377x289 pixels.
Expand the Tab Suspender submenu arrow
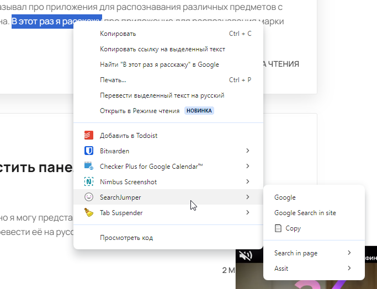click(248, 212)
